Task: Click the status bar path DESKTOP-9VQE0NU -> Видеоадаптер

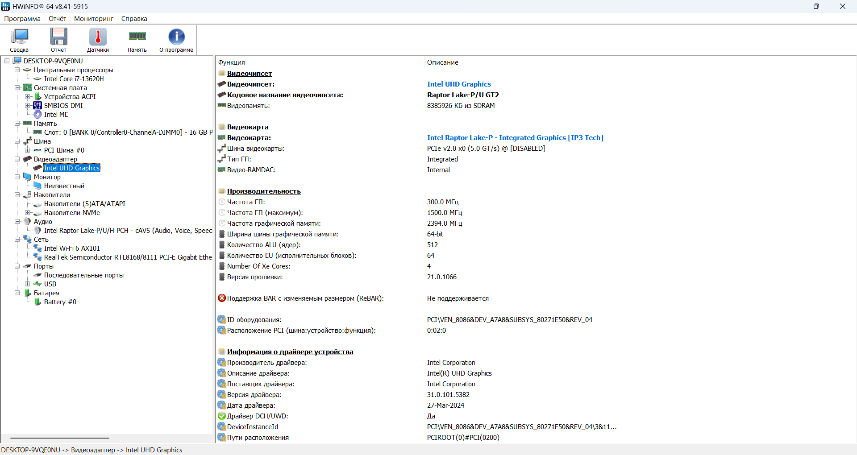Action: (x=92, y=450)
